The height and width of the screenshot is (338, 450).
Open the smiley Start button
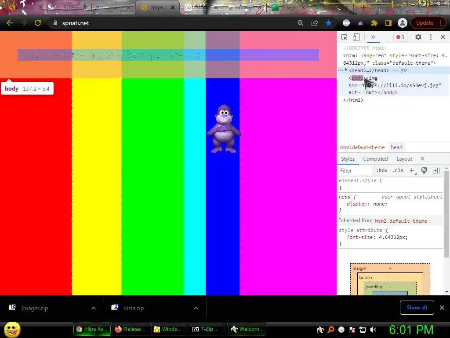[x=12, y=329]
